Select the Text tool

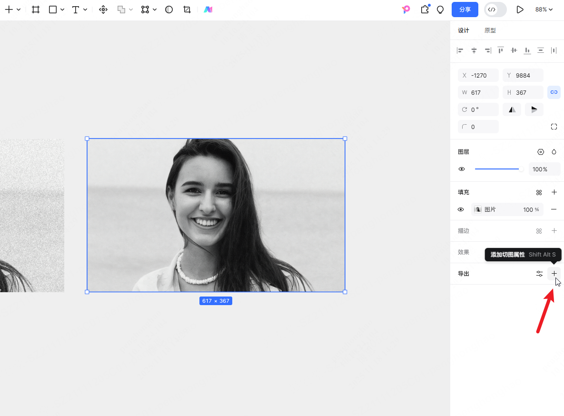pyautogui.click(x=76, y=10)
